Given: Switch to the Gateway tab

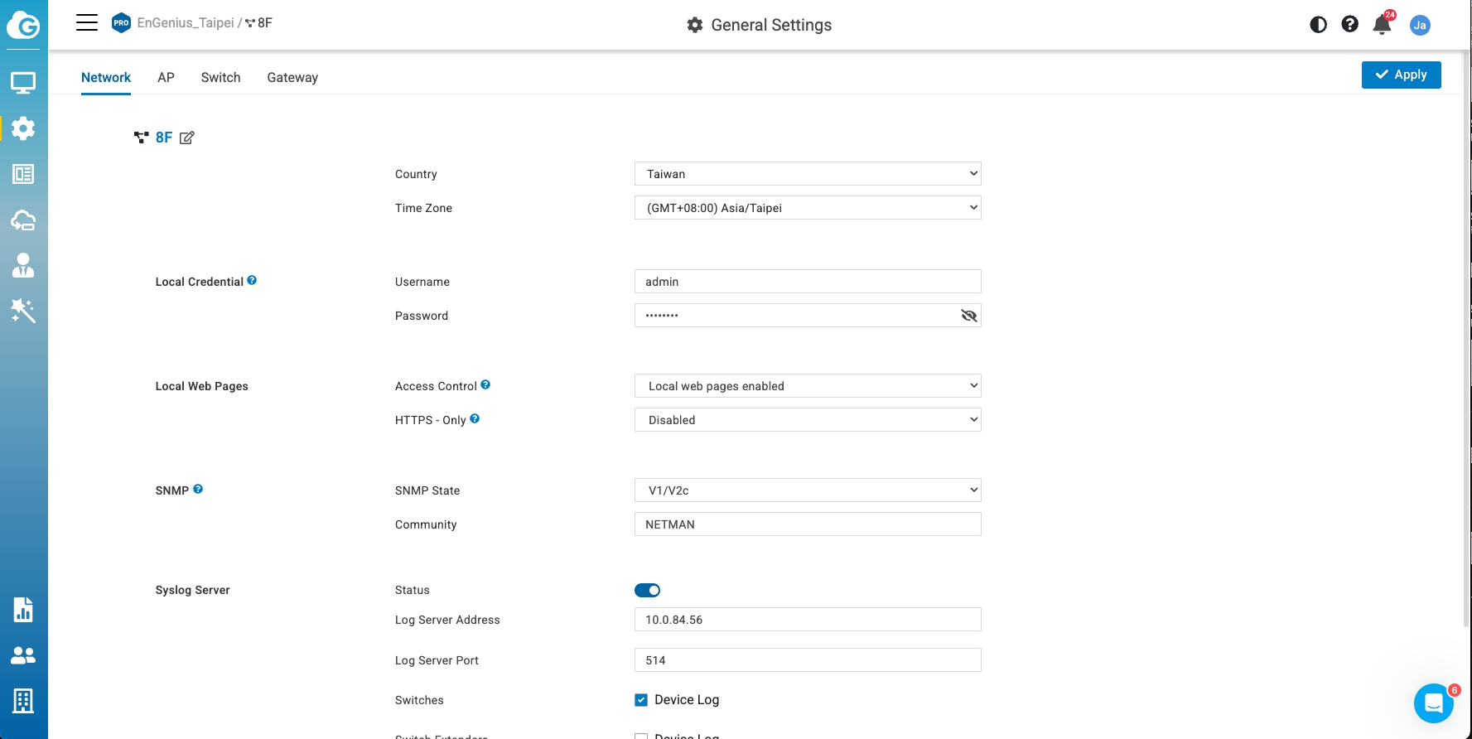Looking at the screenshot, I should [x=292, y=77].
